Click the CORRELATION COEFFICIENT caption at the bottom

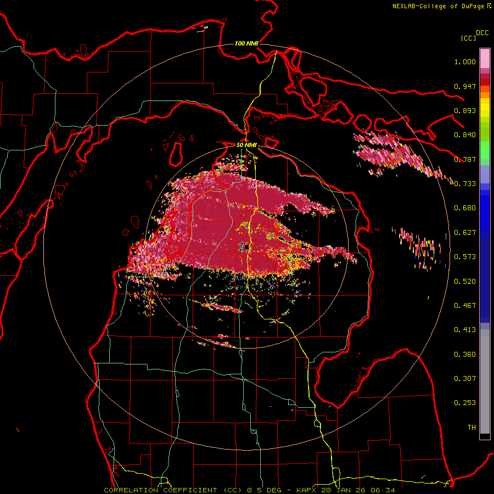click(249, 490)
